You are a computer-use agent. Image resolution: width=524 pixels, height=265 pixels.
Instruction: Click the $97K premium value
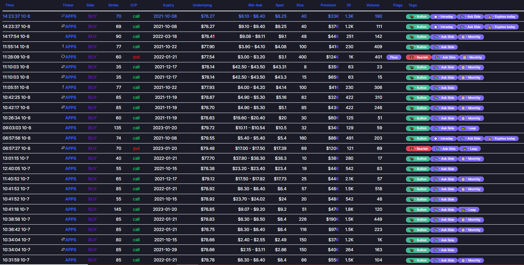pyautogui.click(x=333, y=229)
